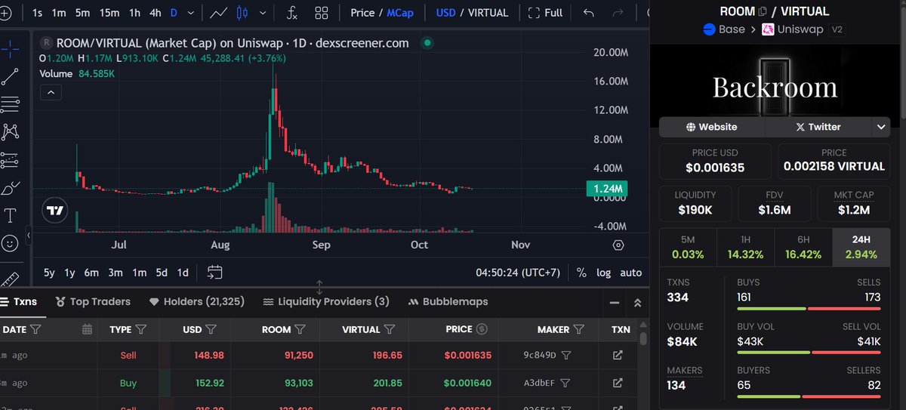The height and width of the screenshot is (410, 906).
Task: Select the text annotation tool
Action: [10, 216]
